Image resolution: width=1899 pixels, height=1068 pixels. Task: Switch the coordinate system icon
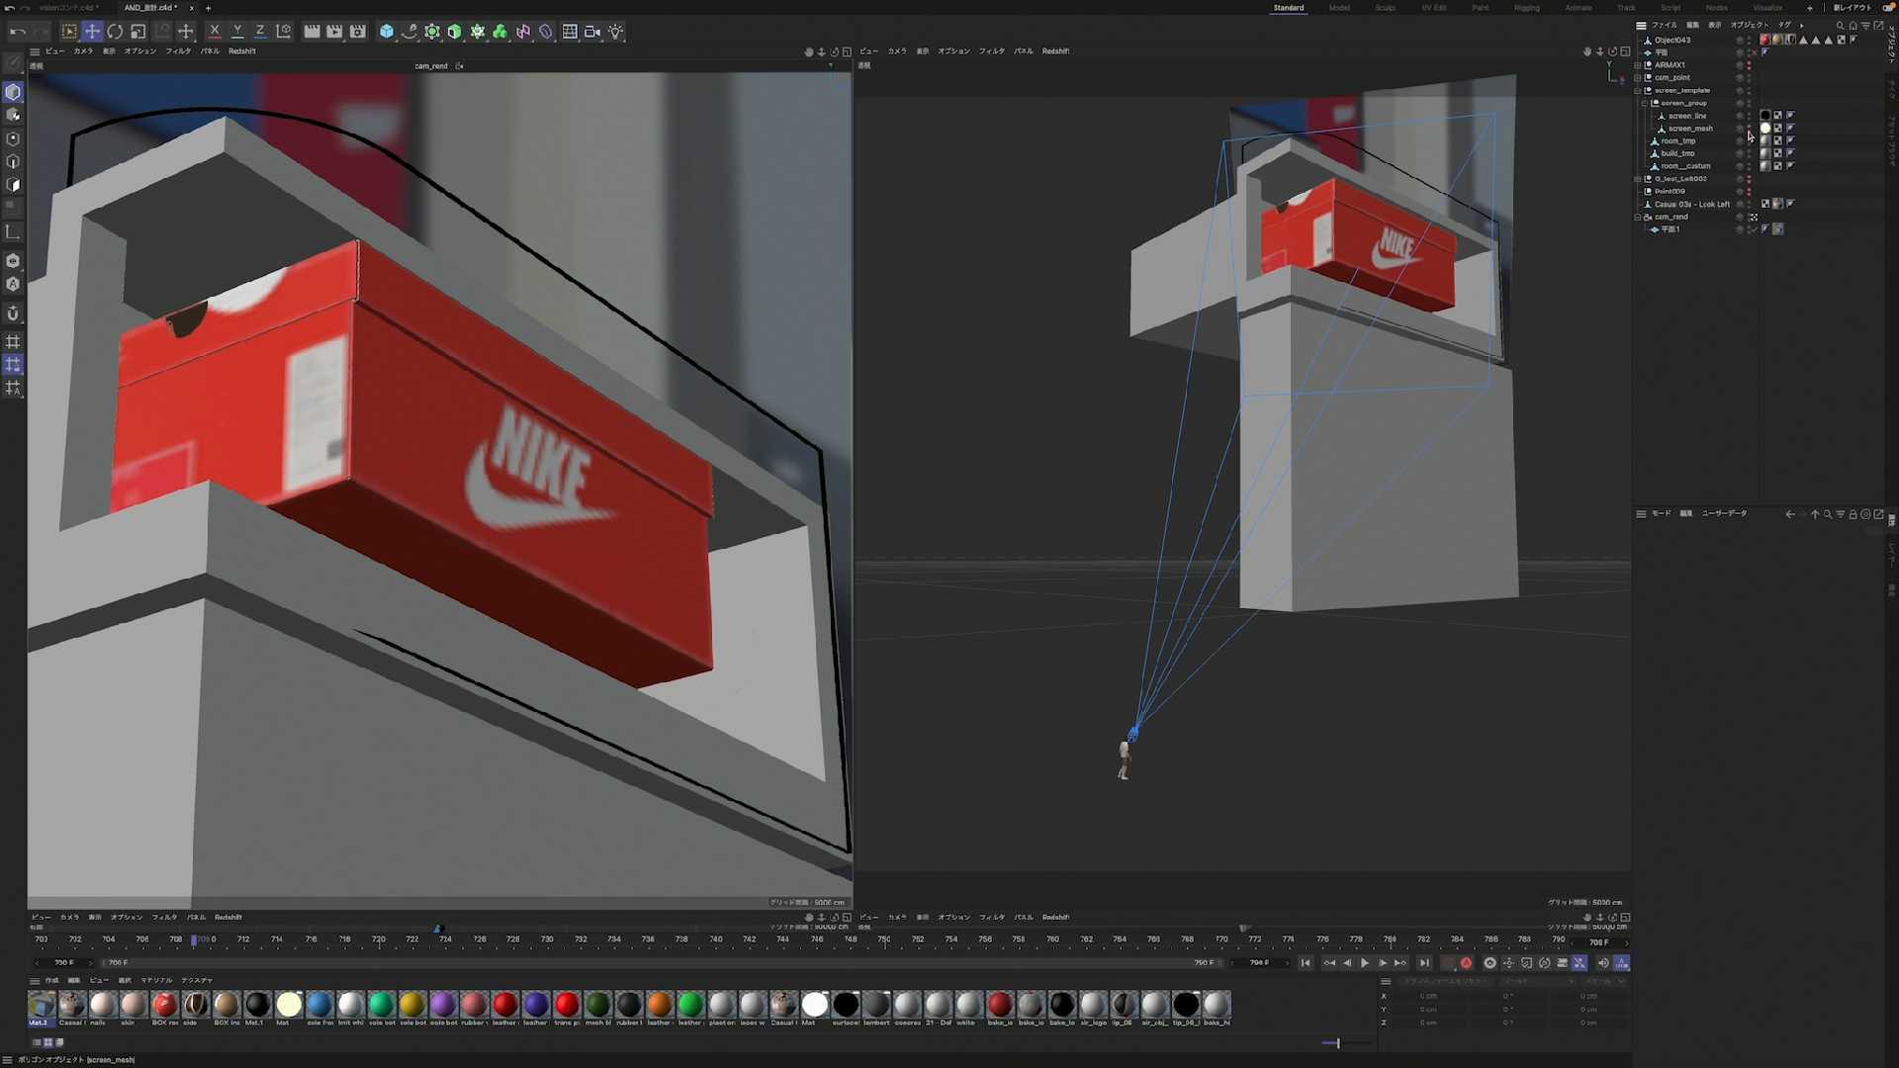pyautogui.click(x=284, y=32)
